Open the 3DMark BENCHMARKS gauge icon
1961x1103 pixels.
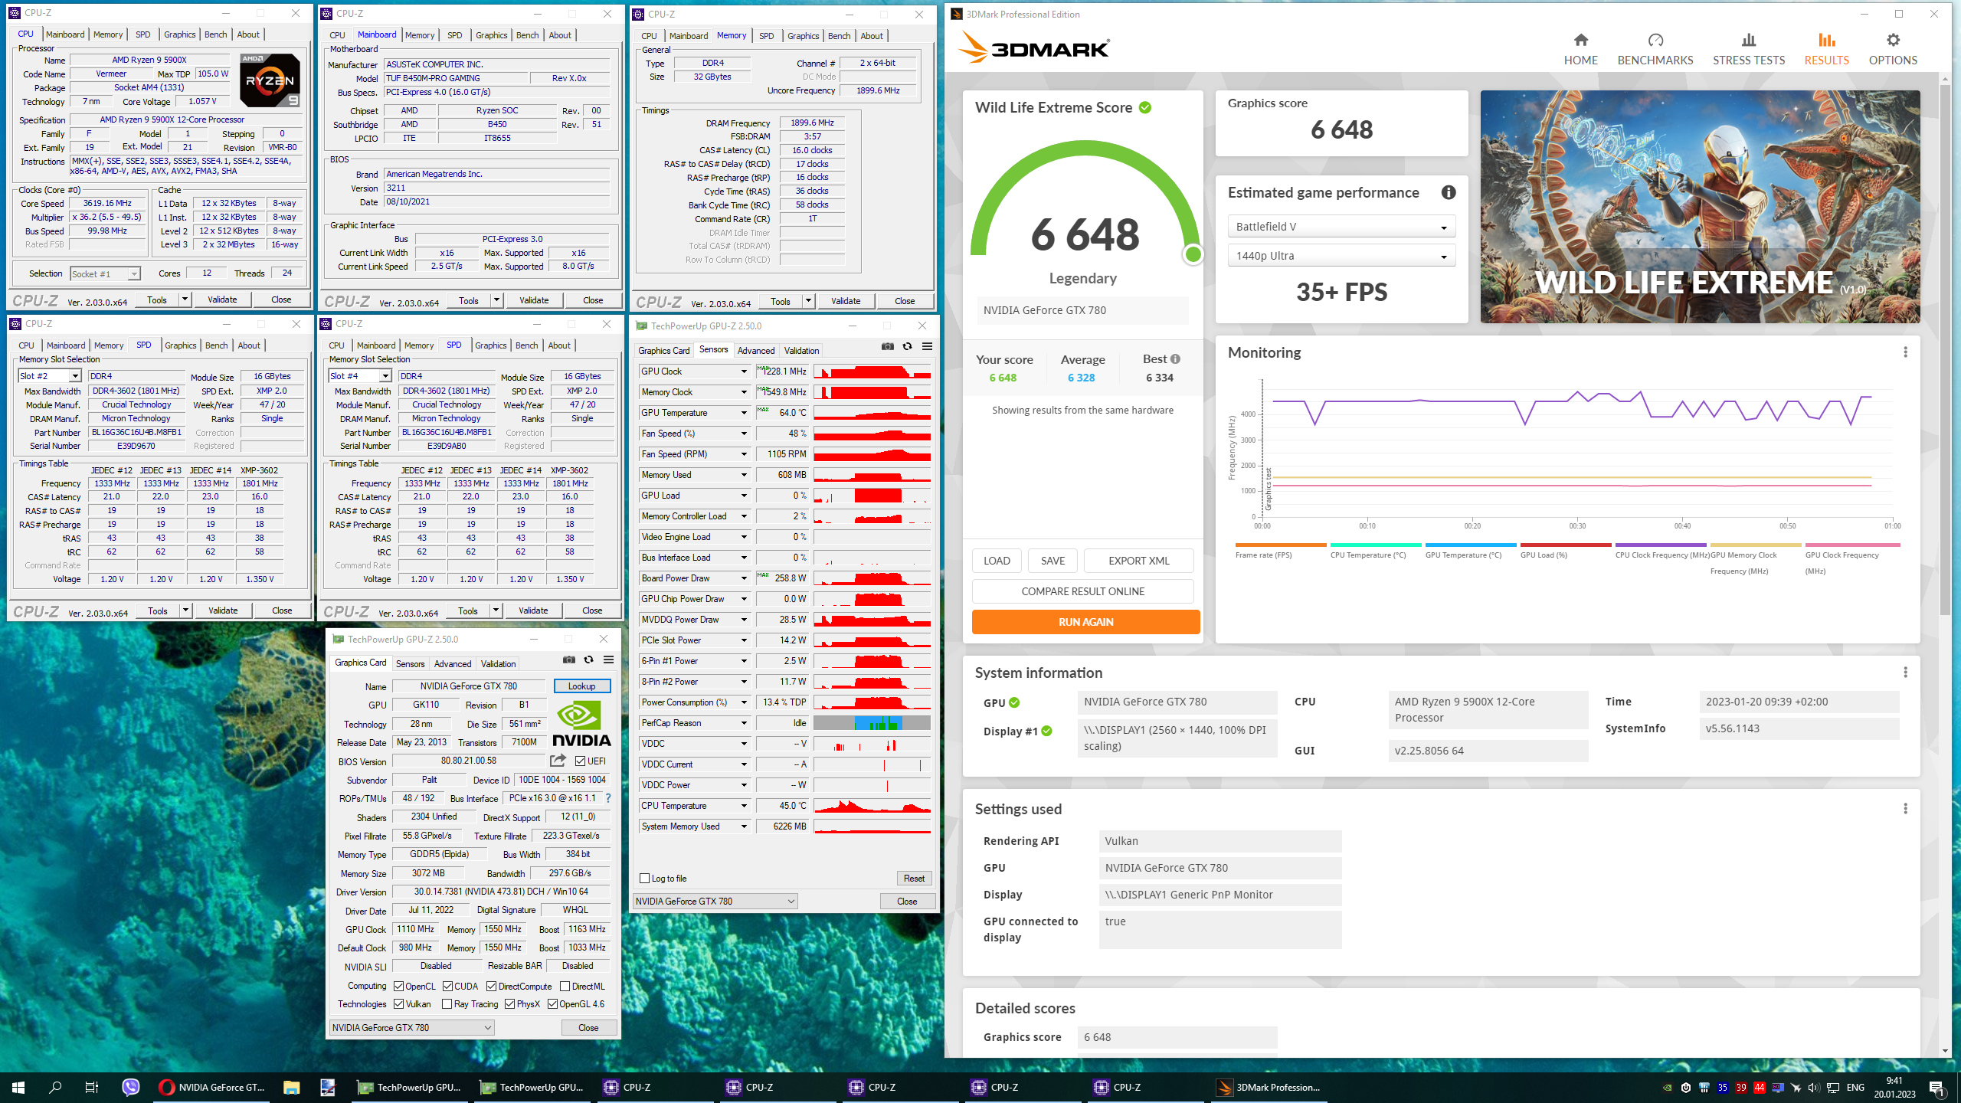(x=1655, y=40)
